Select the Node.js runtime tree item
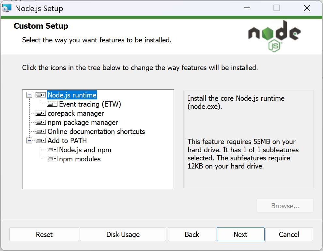Viewport: 323px width, 251px height. [x=72, y=95]
